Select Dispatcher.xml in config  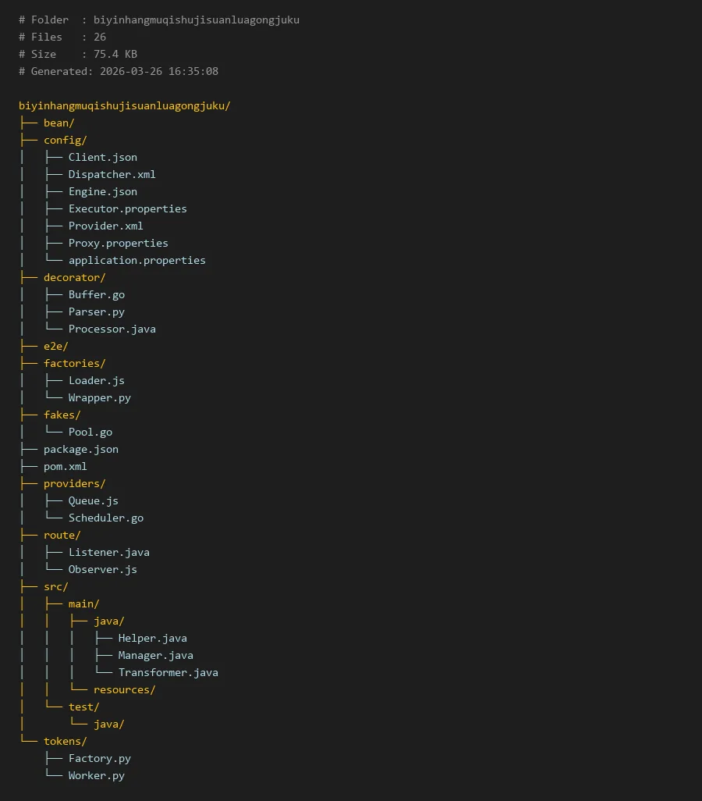pyautogui.click(x=112, y=174)
